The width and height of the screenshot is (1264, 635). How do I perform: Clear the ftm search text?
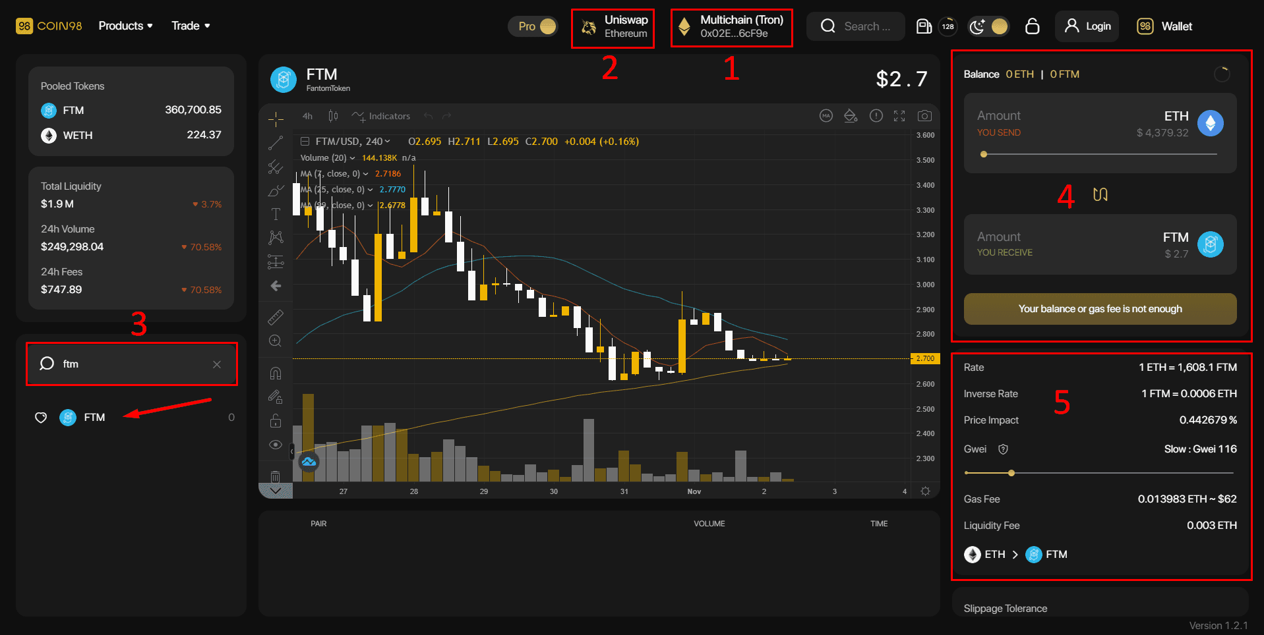(x=217, y=364)
